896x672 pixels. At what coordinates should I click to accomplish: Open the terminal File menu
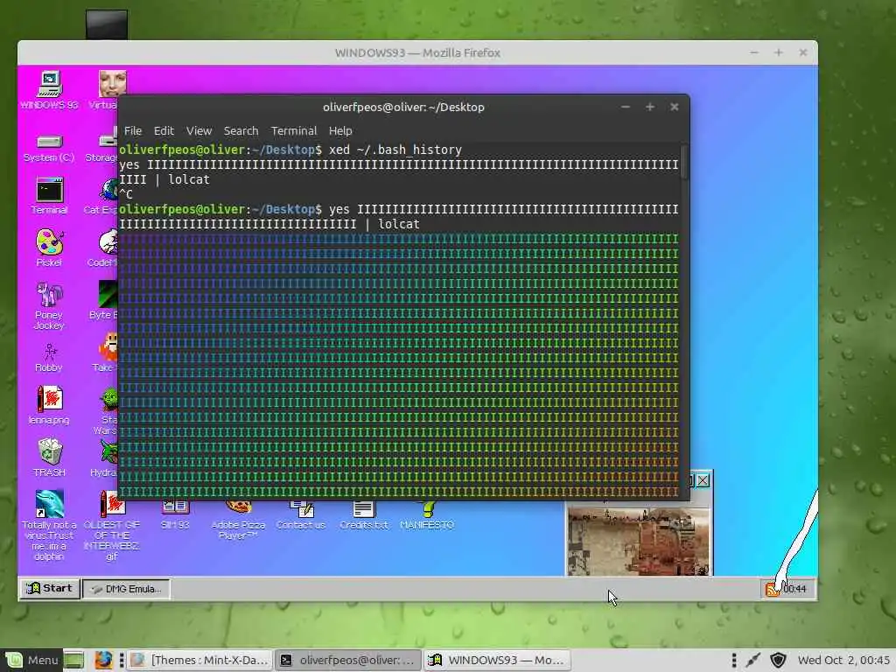(133, 131)
